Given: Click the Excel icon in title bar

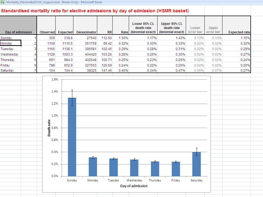Looking at the screenshot, I should pyautogui.click(x=3, y=2).
